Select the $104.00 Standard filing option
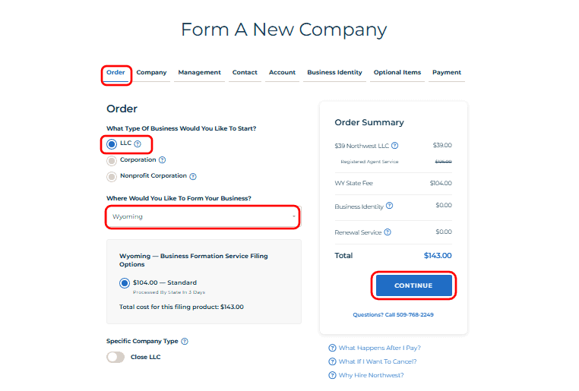This screenshot has width=579, height=391. pos(125,283)
